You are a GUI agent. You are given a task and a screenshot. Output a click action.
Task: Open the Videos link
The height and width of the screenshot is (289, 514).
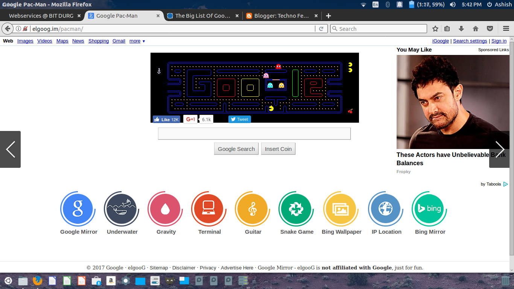click(45, 41)
